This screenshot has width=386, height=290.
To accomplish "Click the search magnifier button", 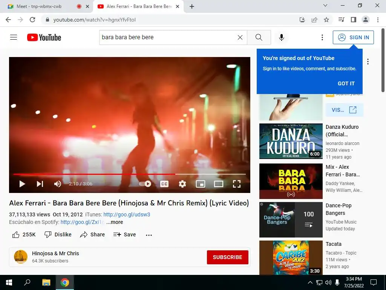I will 259,37.
